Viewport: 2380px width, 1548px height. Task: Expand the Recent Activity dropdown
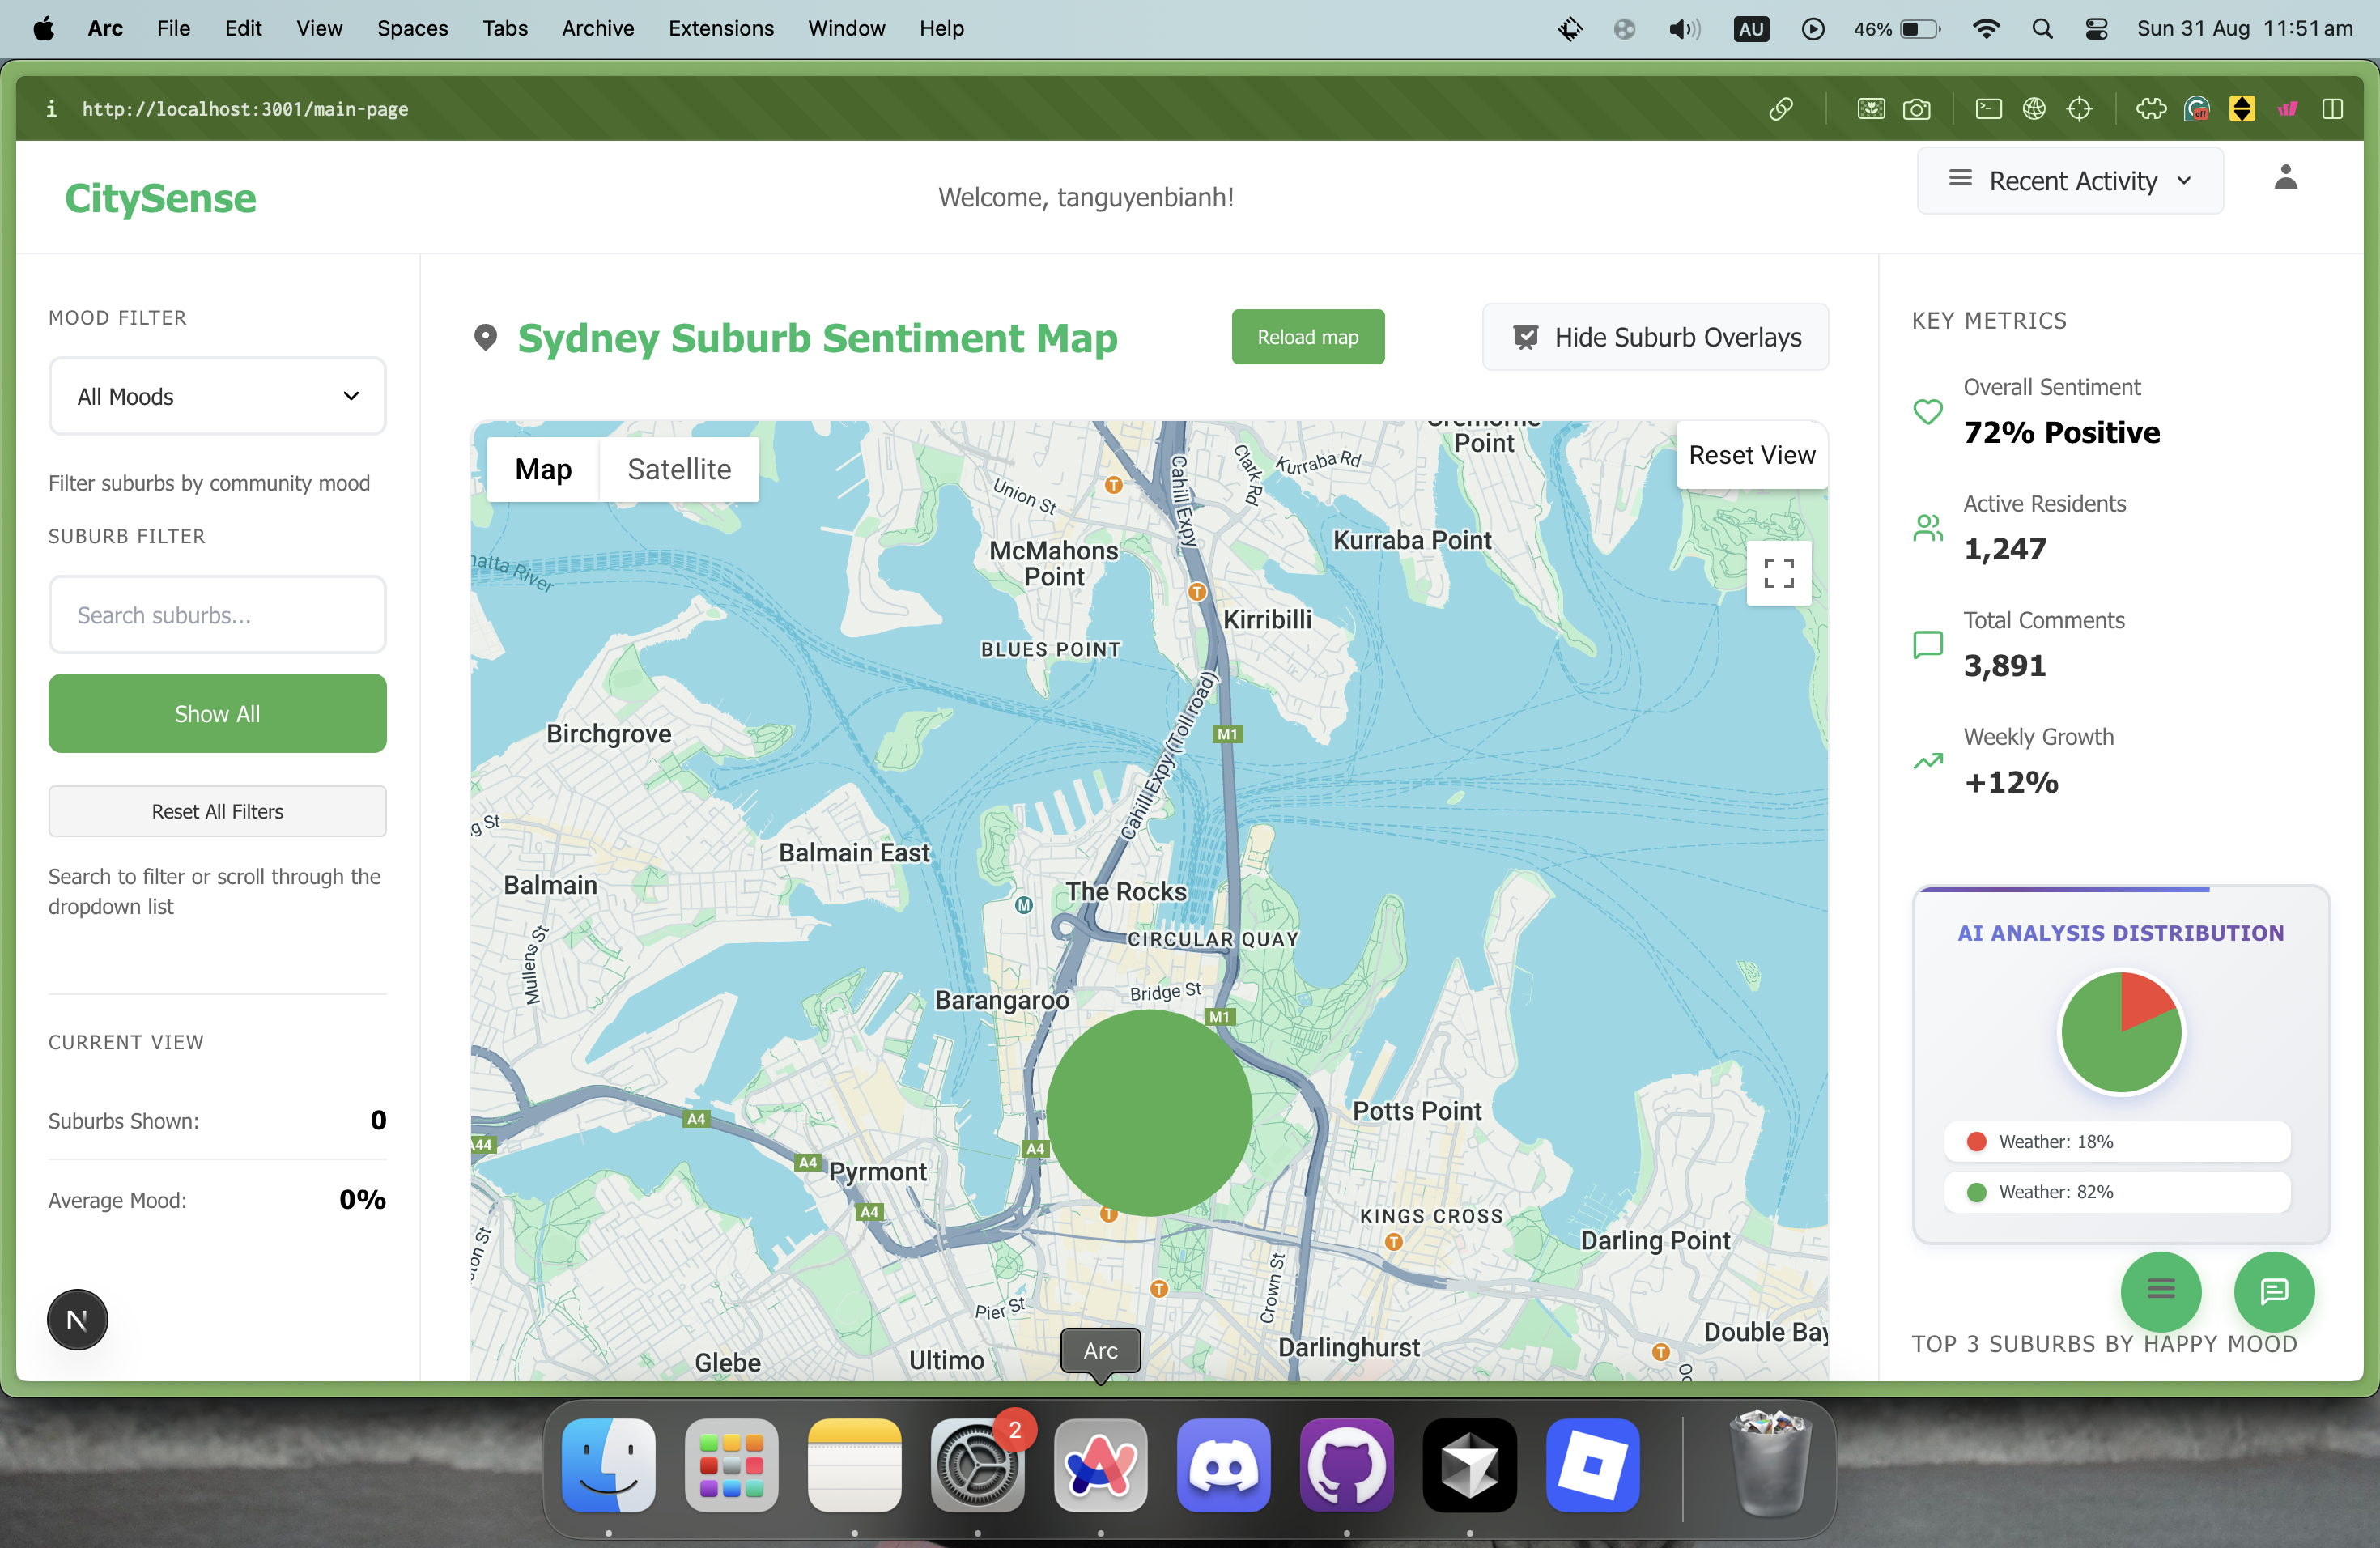click(2069, 181)
